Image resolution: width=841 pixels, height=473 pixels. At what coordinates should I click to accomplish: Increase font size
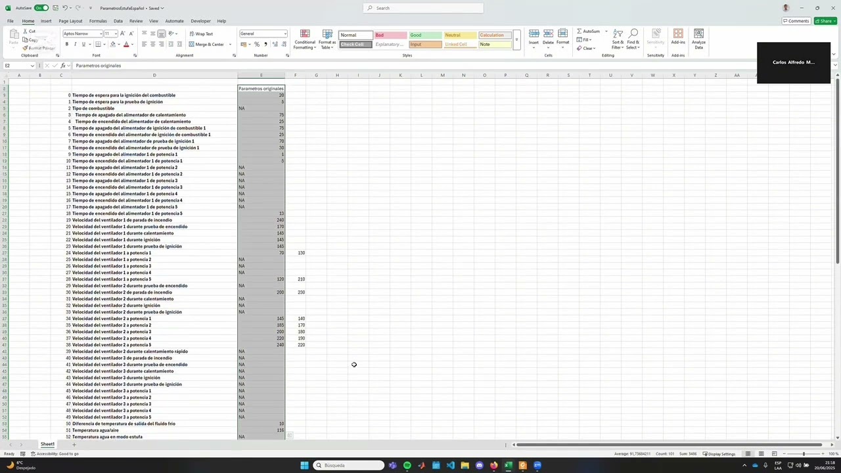point(123,34)
